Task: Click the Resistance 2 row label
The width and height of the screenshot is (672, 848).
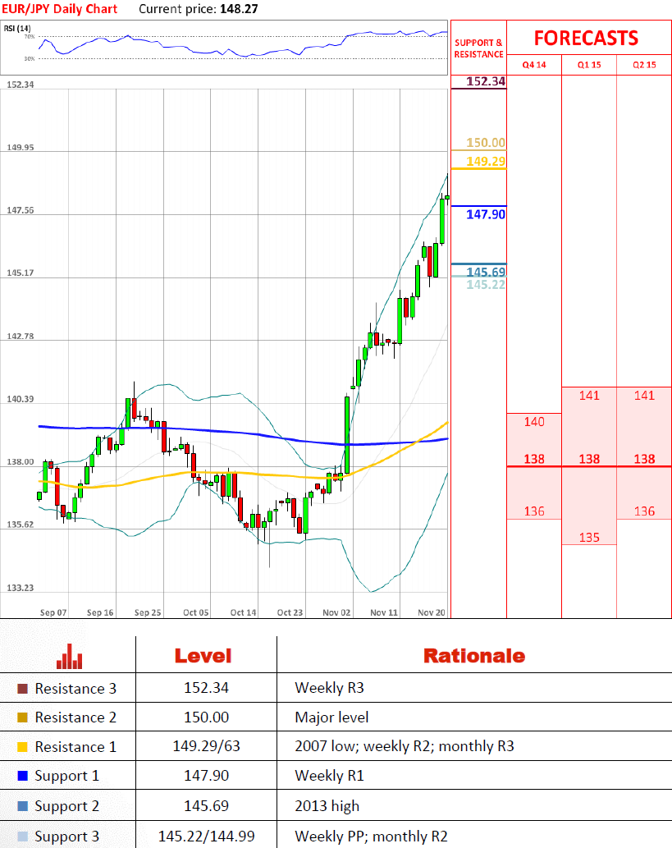Action: (75, 717)
